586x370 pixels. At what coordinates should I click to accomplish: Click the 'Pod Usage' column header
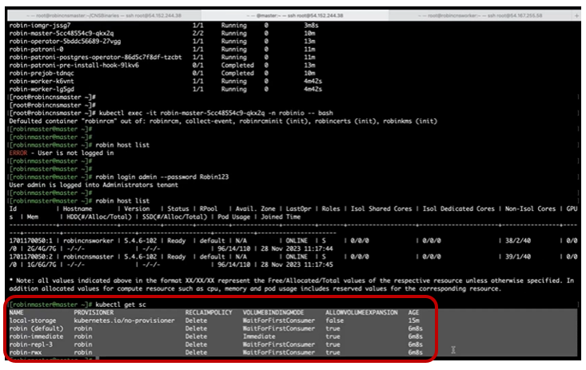coord(234,217)
